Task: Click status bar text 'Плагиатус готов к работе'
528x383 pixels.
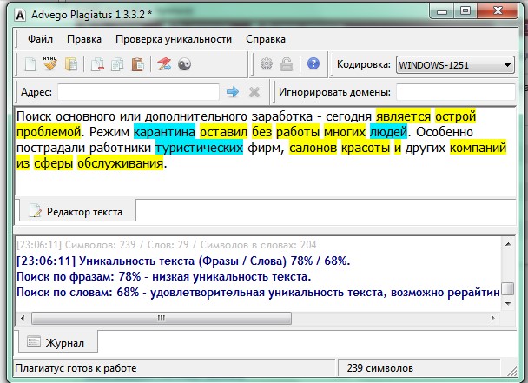Action: (76, 368)
